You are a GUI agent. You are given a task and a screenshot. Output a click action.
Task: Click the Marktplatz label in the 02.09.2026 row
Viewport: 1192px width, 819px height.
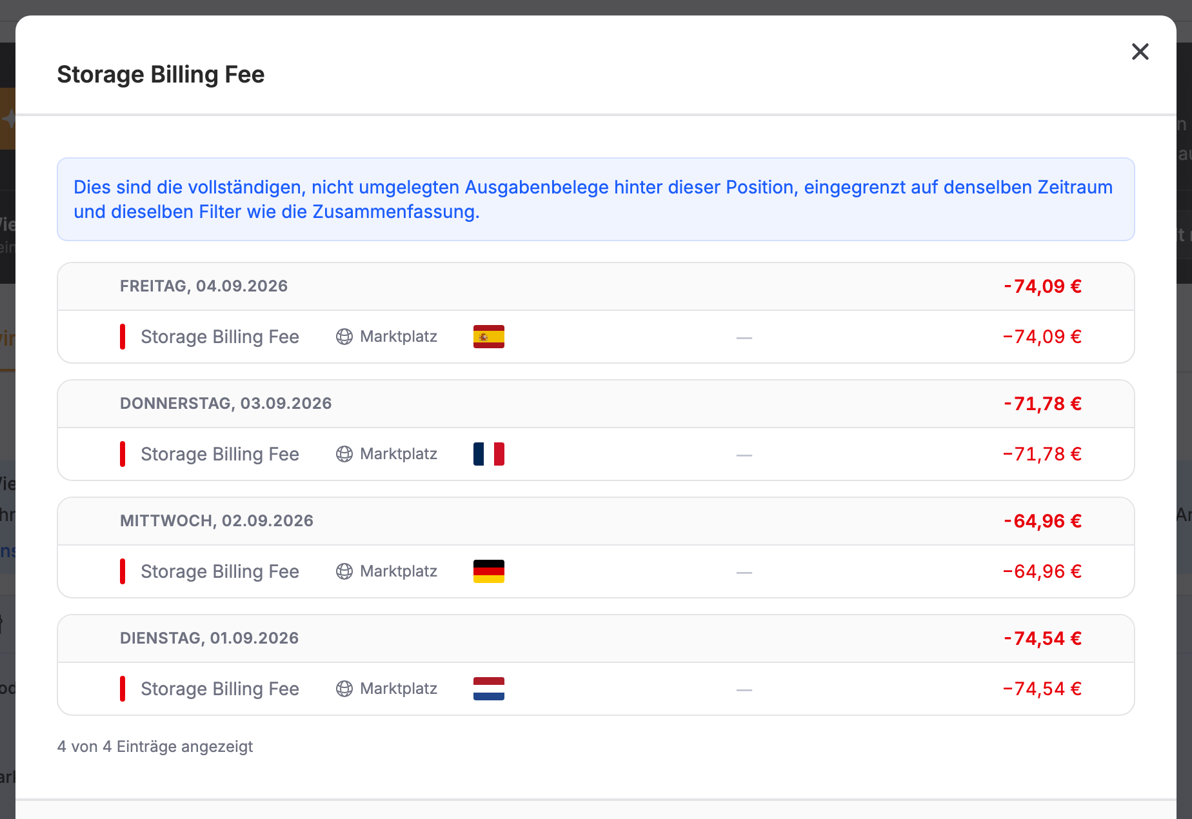pyautogui.click(x=399, y=571)
